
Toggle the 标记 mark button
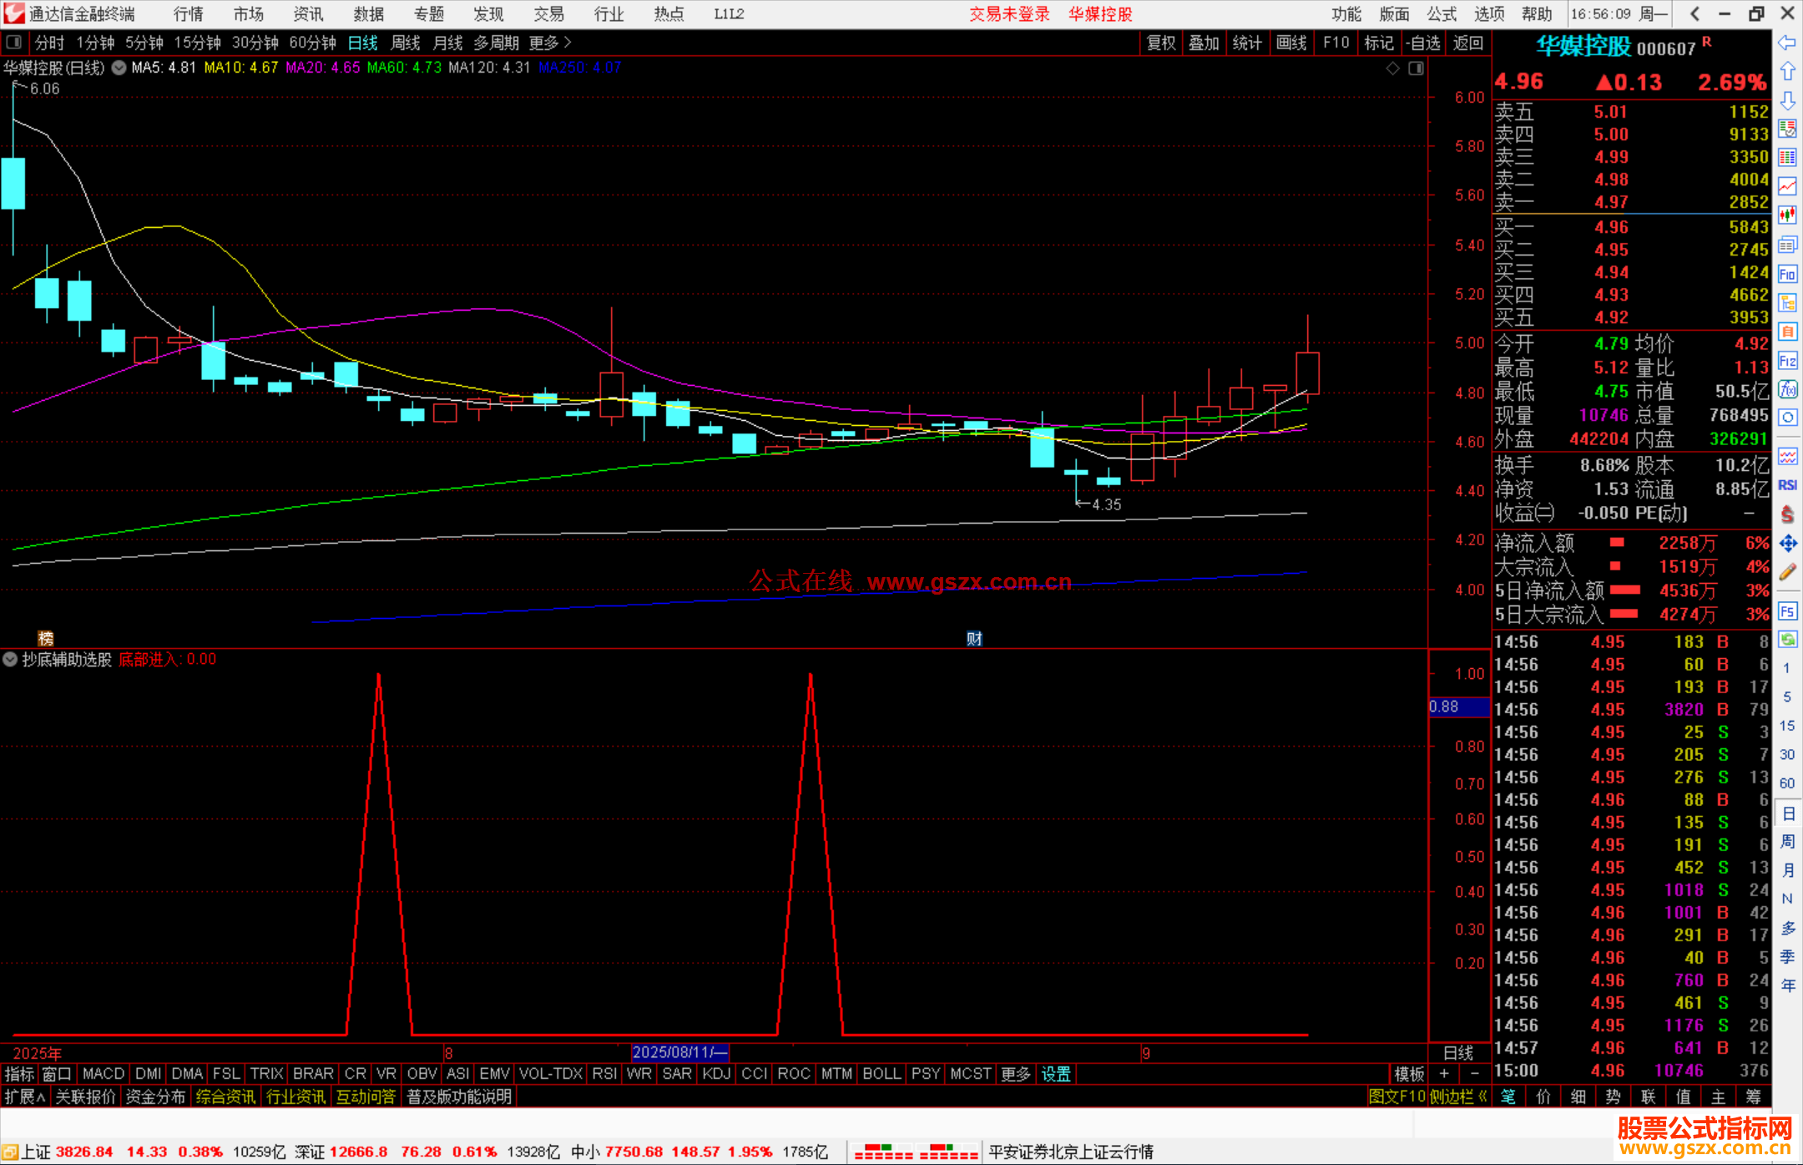click(1379, 43)
